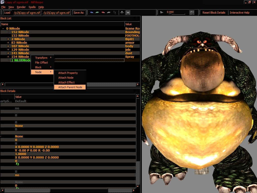Expand the 129 NiNode jele row
Viewport: 257px width, 193px height.
tap(8, 50)
